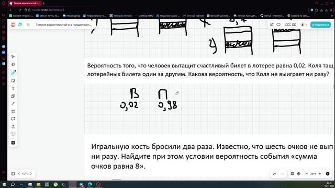Click the zoom percentage value
The image size is (335, 188).
pyautogui.click(x=313, y=174)
